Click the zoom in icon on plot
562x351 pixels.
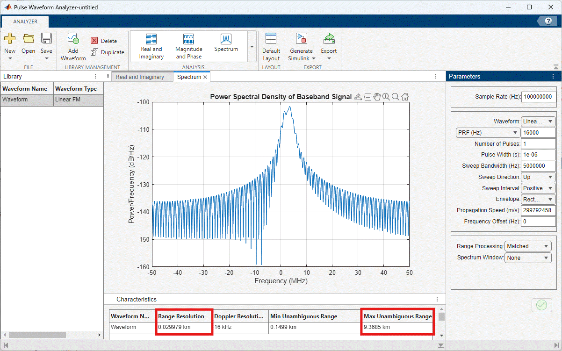(386, 97)
